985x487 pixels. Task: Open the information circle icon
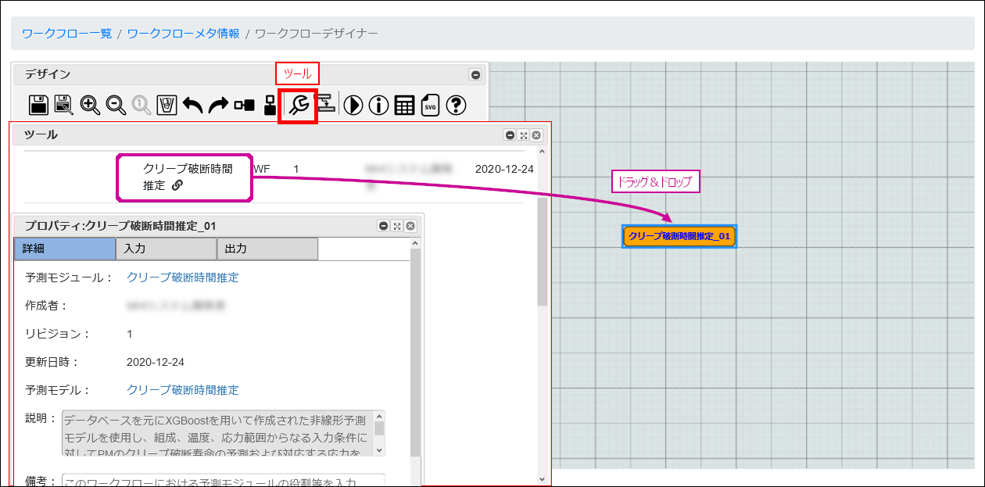tap(379, 106)
